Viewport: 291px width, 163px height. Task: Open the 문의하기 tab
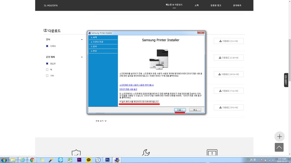pyautogui.click(x=237, y=5)
